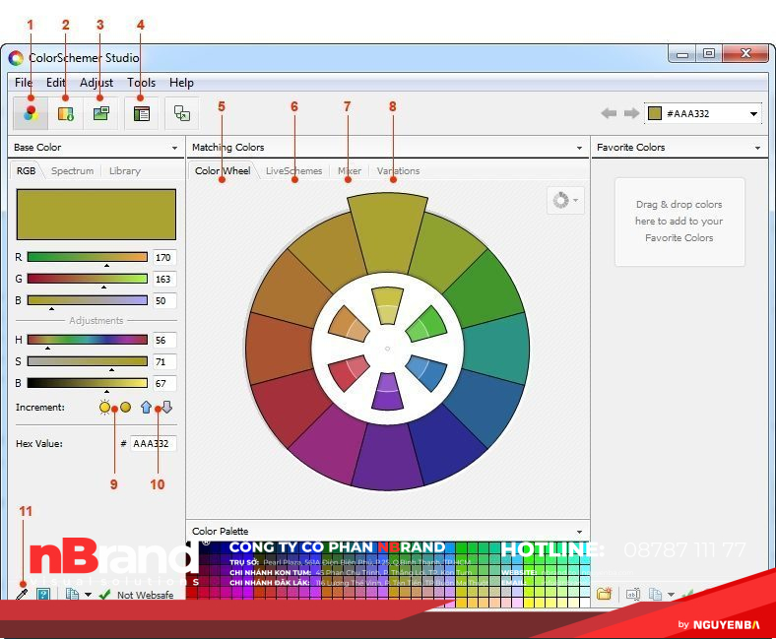Screen dimensions: 776x639
Task: Select the Library tab
Action: [125, 171]
